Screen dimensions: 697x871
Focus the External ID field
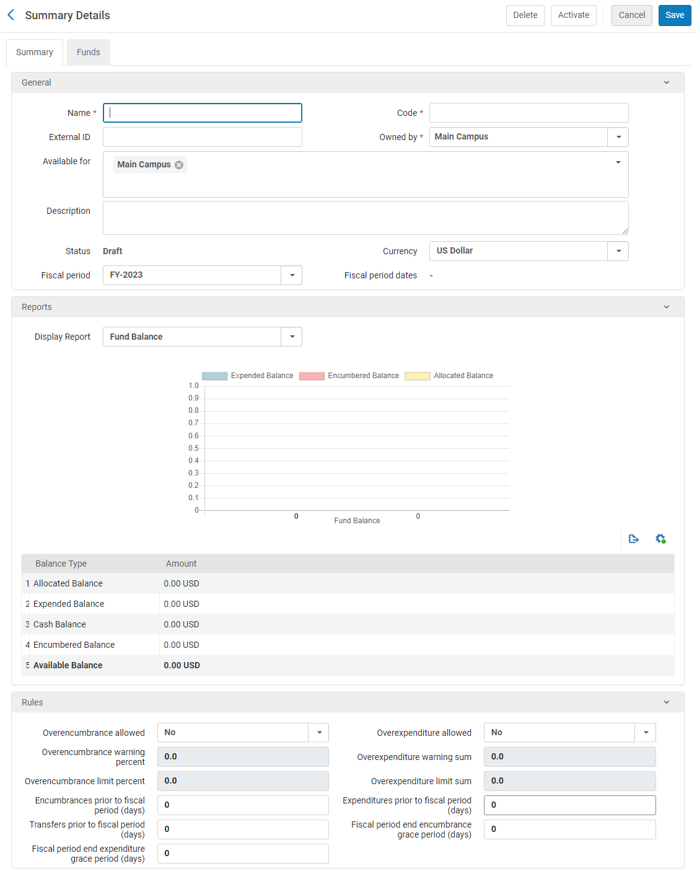(203, 137)
